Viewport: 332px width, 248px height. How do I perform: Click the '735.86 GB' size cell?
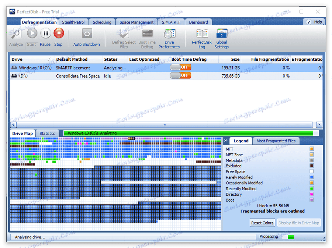click(231, 76)
